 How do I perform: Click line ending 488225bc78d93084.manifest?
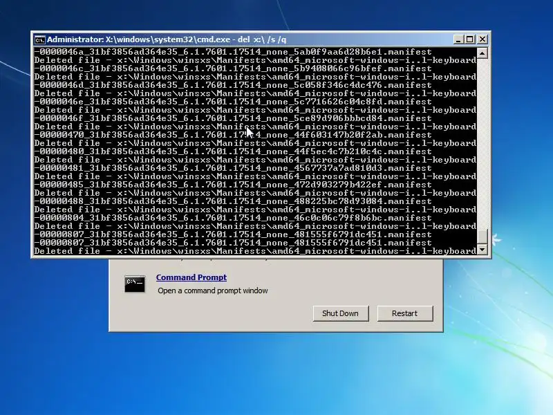click(x=233, y=201)
